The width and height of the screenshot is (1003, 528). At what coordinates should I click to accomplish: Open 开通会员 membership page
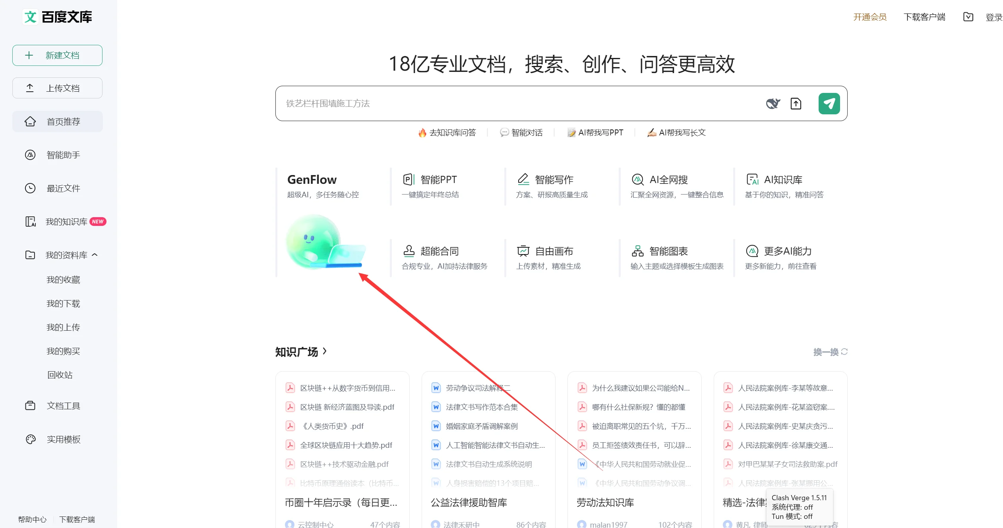click(870, 17)
